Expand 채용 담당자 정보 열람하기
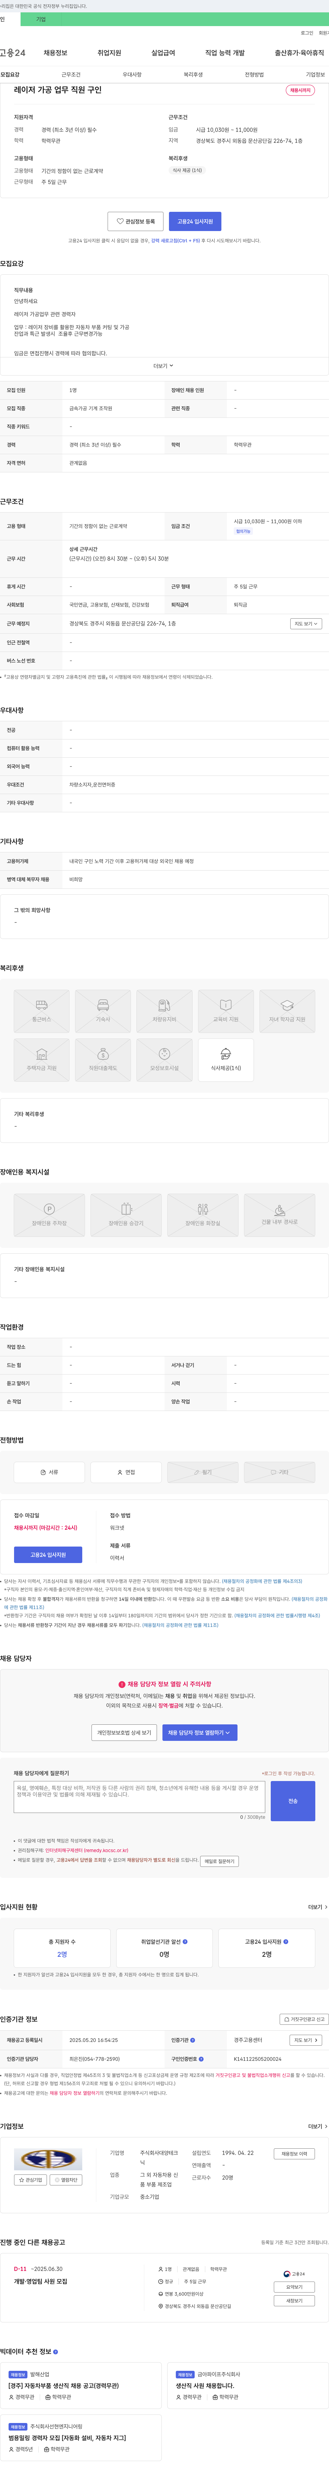329x2492 pixels. [200, 1733]
